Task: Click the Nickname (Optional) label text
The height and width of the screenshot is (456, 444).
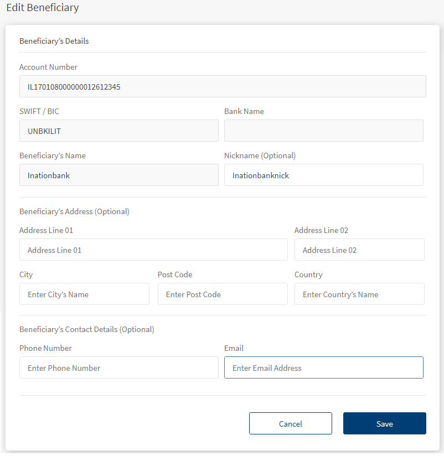Action: [x=260, y=156]
